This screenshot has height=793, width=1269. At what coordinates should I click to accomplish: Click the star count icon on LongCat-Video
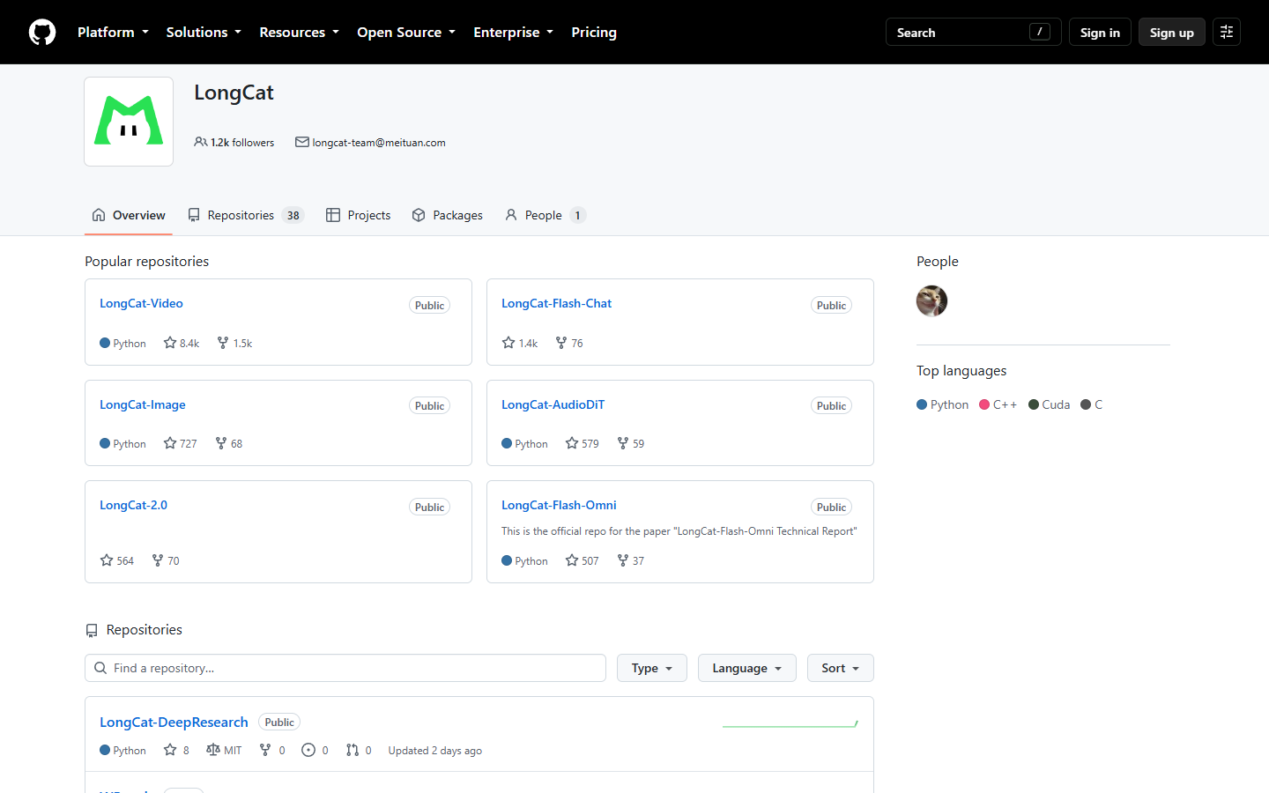[x=170, y=343]
